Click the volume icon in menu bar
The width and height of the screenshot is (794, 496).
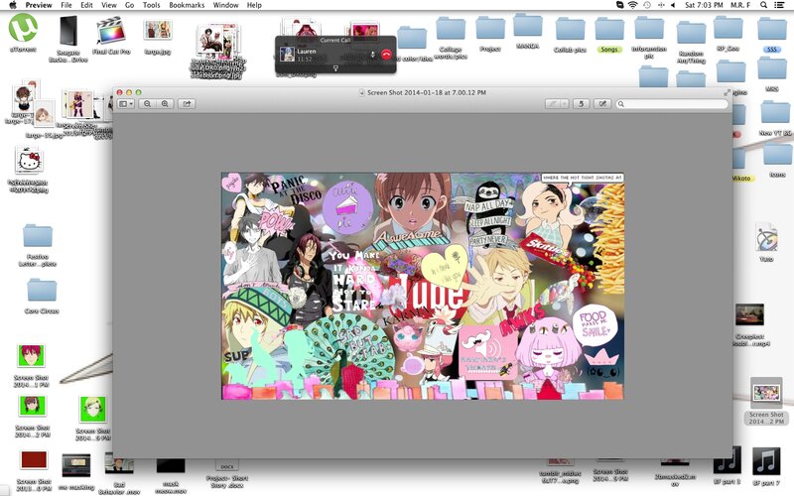[673, 5]
